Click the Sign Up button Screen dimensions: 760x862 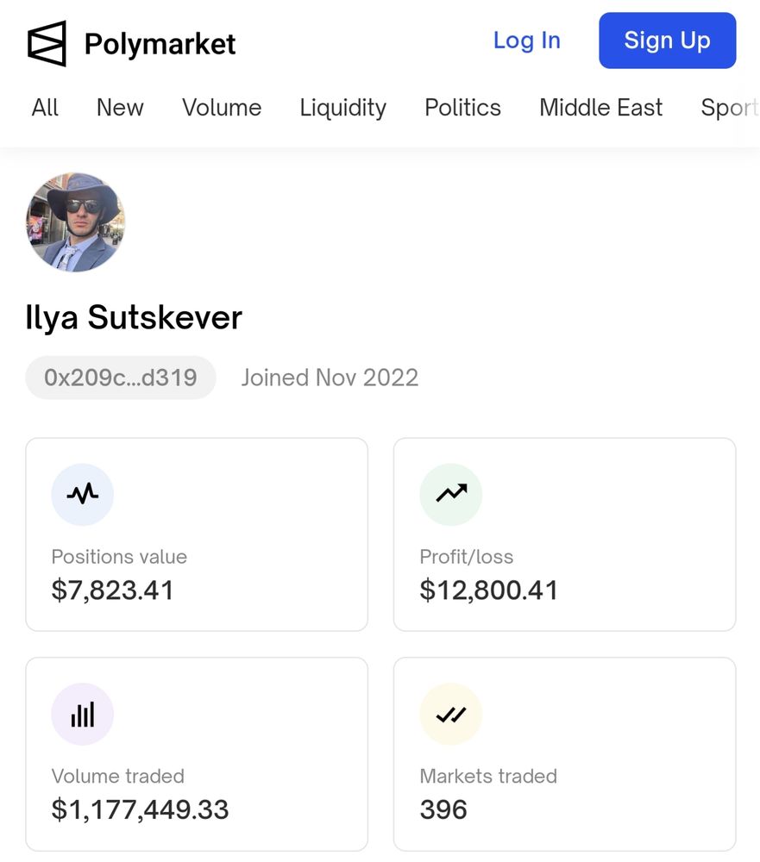coord(668,41)
